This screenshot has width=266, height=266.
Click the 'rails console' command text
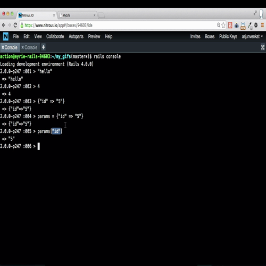pyautogui.click(x=107, y=56)
